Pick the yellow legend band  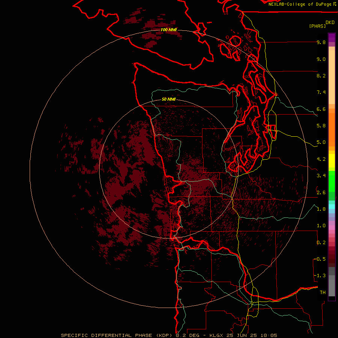click(332, 161)
